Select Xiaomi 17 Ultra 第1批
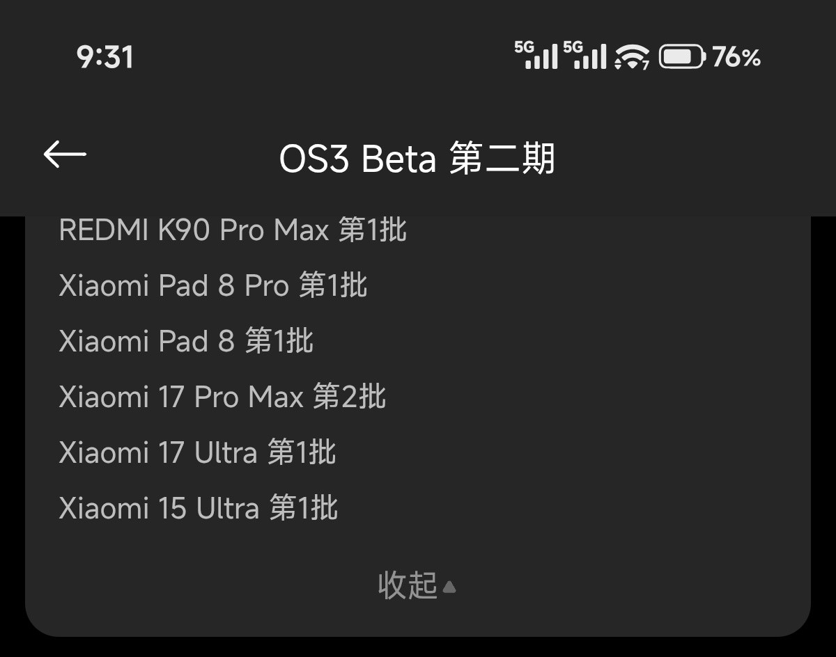This screenshot has width=836, height=657. click(x=197, y=452)
